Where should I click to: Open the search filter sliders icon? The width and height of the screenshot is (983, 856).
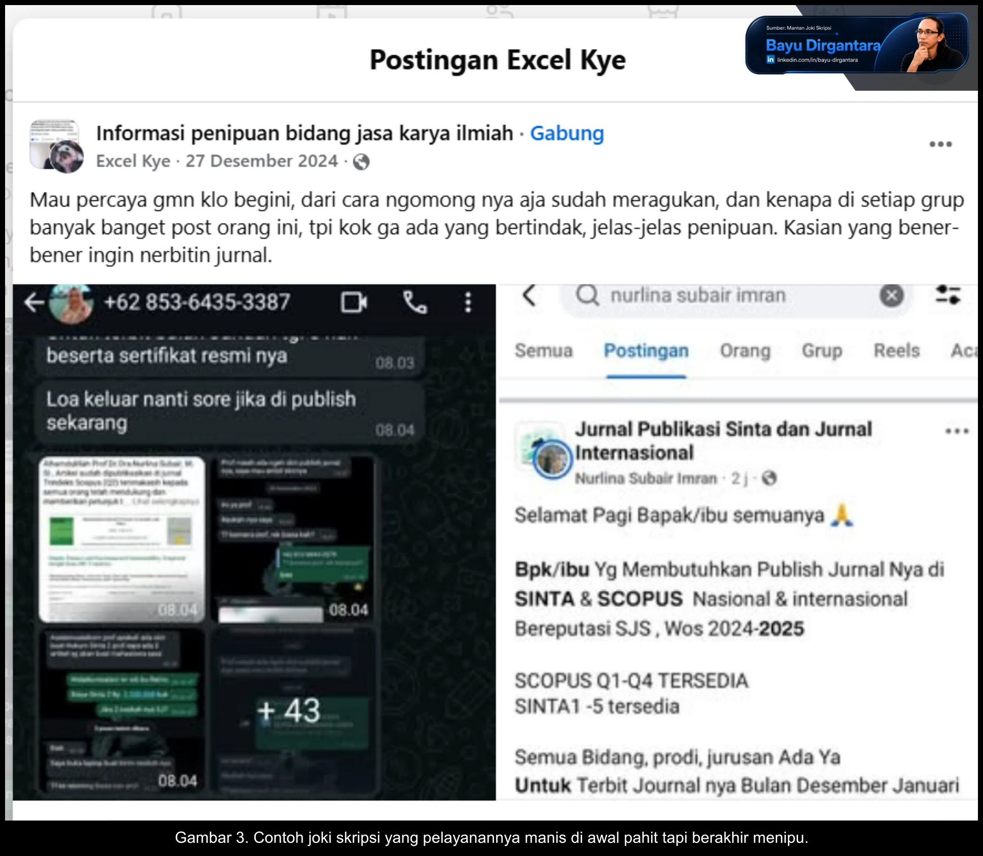948,295
